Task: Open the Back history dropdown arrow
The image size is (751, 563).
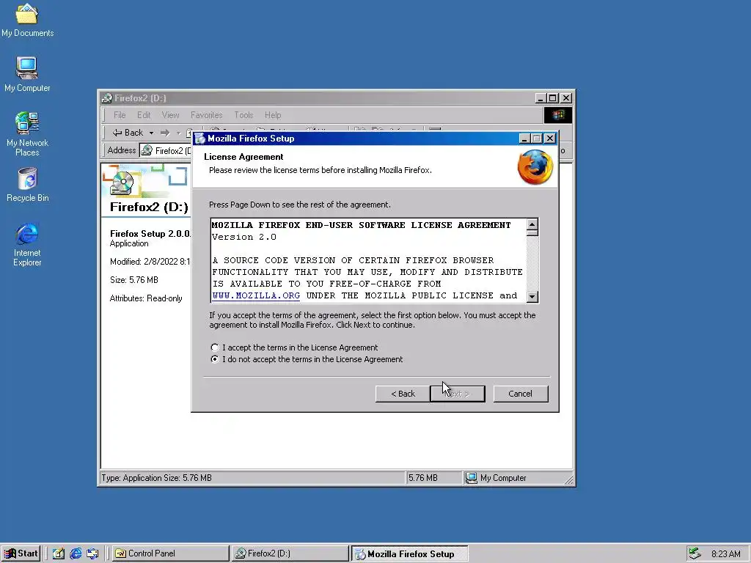Action: [x=151, y=133]
